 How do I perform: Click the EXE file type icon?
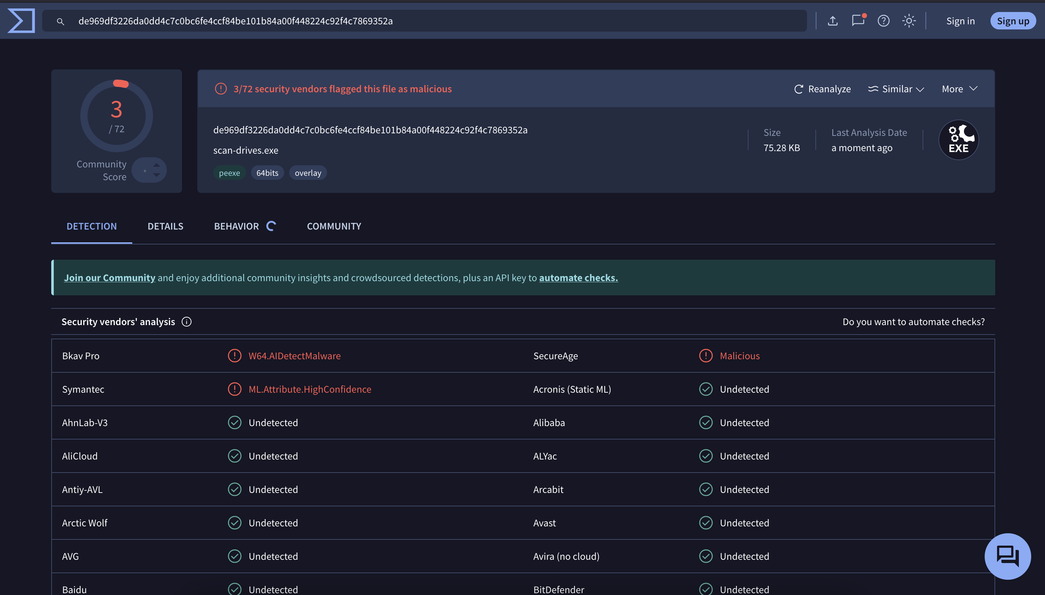point(959,140)
